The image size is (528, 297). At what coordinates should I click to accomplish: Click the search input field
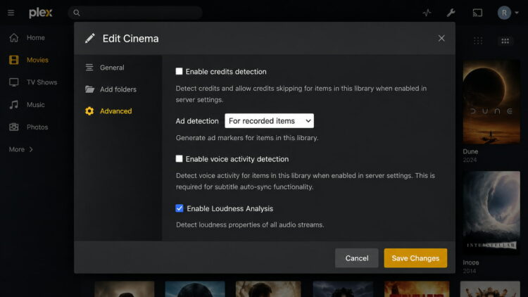(135, 13)
